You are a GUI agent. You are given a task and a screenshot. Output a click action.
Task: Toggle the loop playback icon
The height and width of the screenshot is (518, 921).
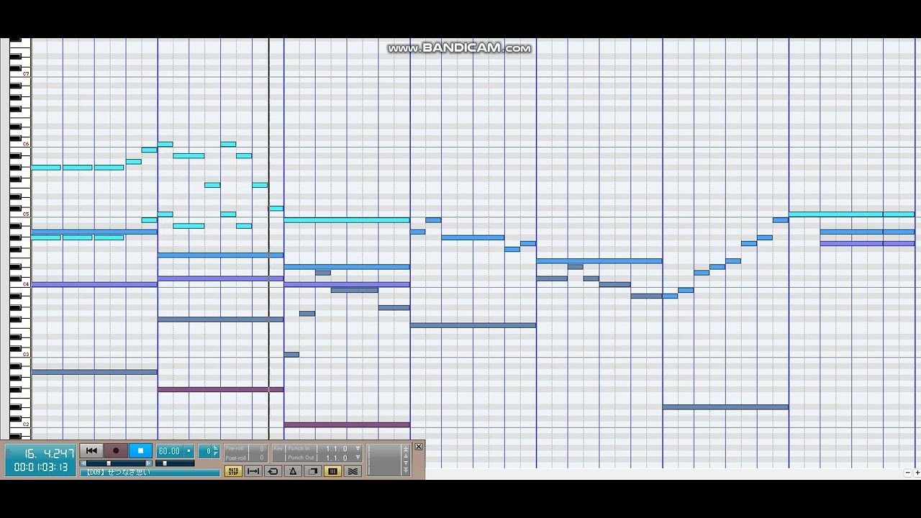[273, 471]
